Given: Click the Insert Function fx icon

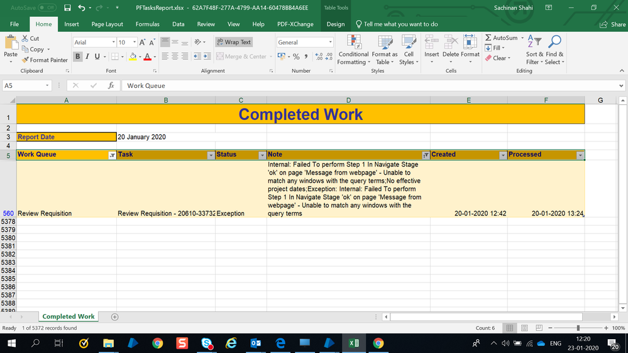Looking at the screenshot, I should (111, 85).
